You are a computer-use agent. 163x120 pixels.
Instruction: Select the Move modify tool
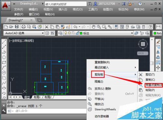[x=158, y=67]
